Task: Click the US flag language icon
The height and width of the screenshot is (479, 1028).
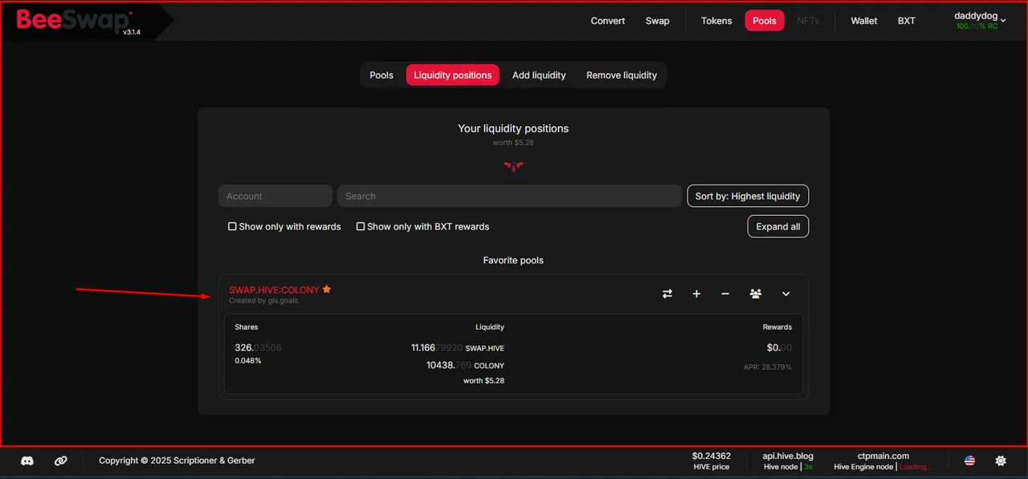Action: (x=969, y=461)
